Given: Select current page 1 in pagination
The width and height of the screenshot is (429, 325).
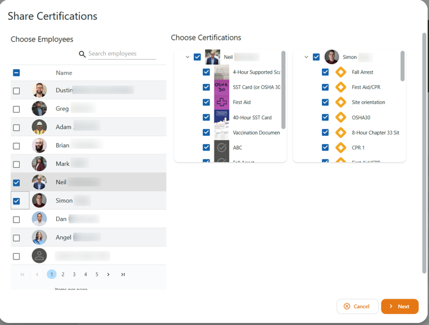Looking at the screenshot, I should [x=52, y=274].
